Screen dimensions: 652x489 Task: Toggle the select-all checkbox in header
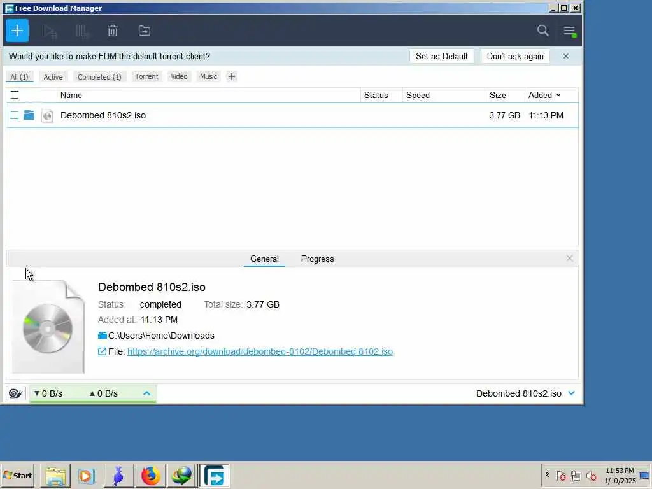pyautogui.click(x=15, y=96)
